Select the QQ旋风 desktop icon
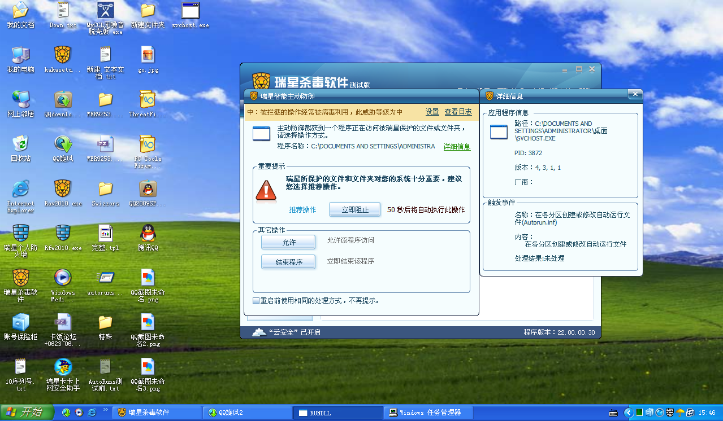Viewport: 723px width, 421px height. 63,148
